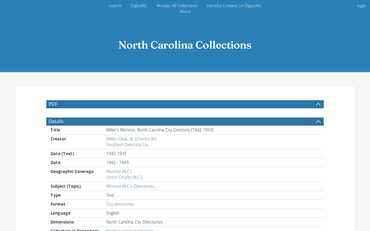
Task: Open Browse All Collections
Action: 177,6
